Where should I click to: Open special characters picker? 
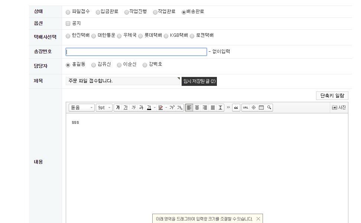coord(253,108)
